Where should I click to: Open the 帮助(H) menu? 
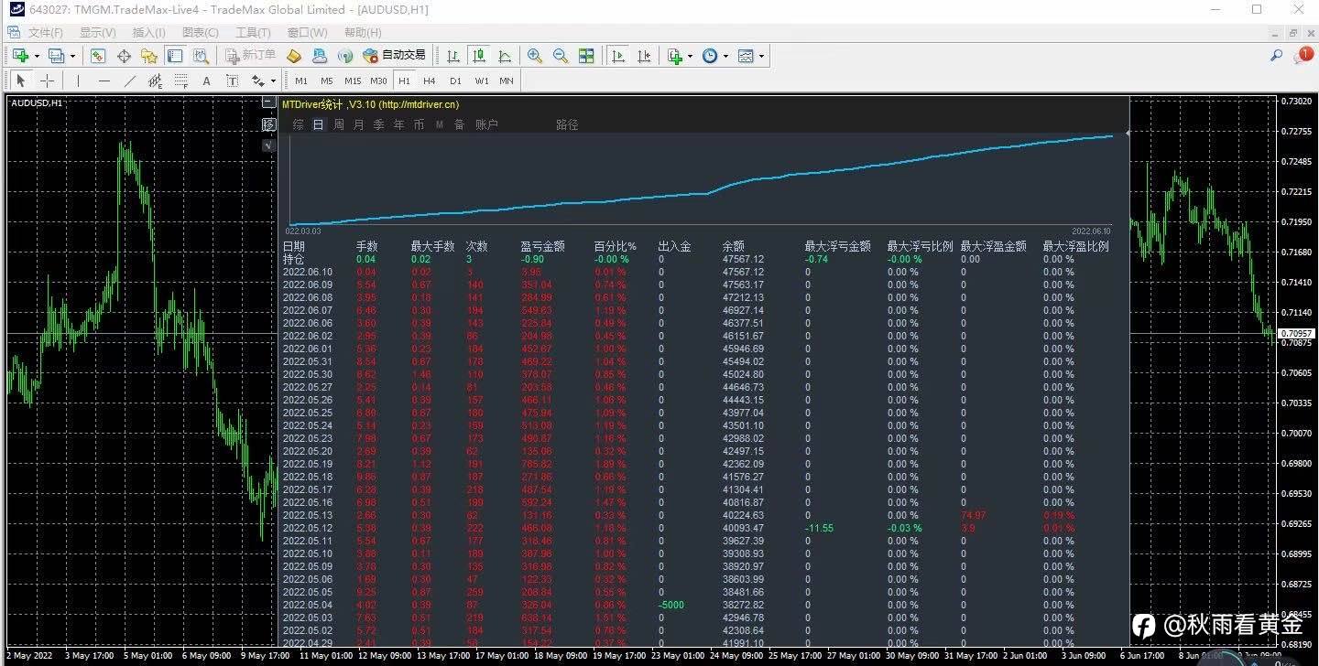(363, 33)
